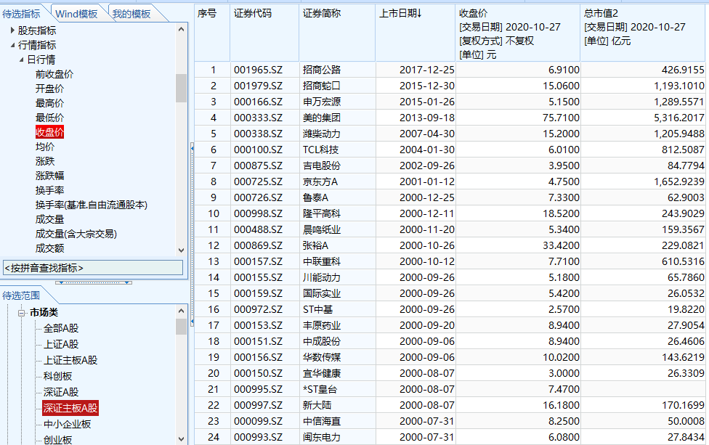Select the 成交额 indicator
709x445 pixels.
(49, 248)
